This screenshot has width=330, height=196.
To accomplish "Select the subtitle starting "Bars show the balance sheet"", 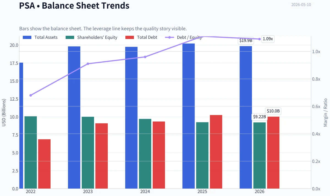I will 103,29.
